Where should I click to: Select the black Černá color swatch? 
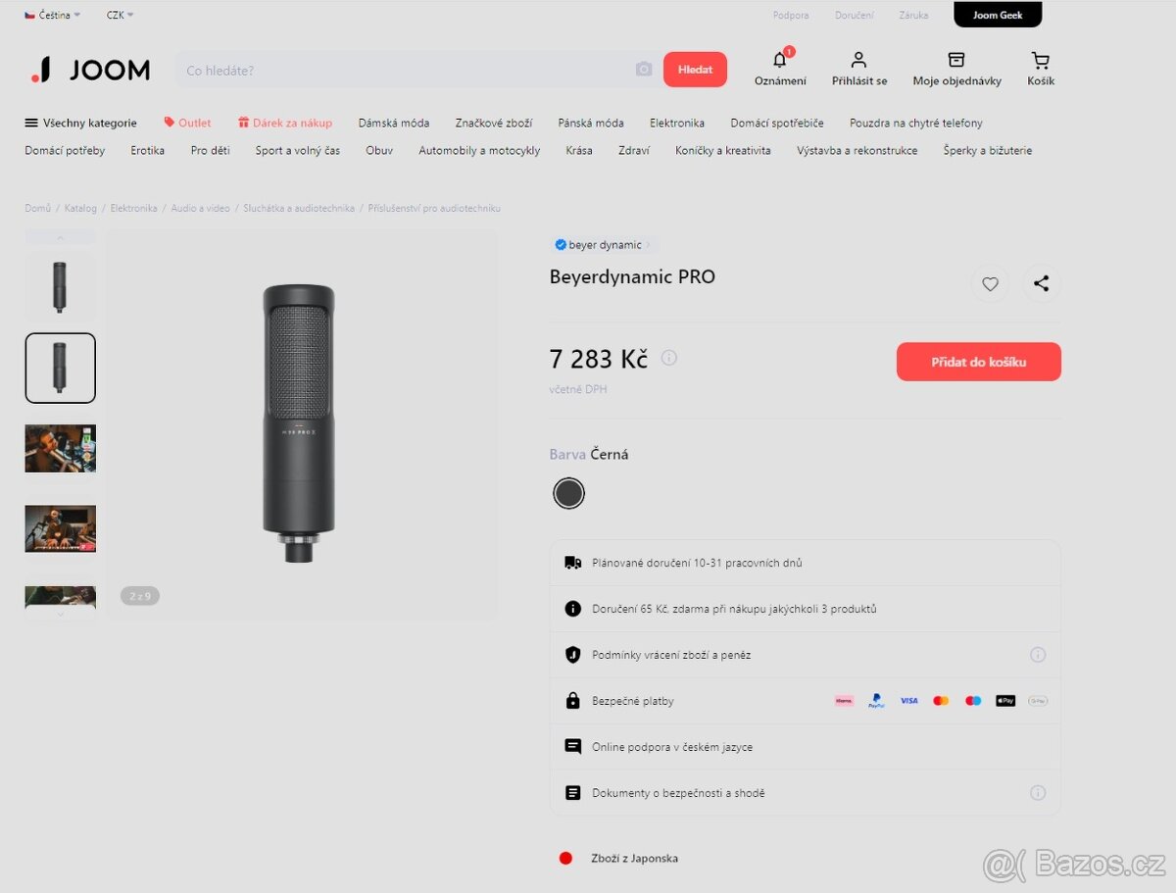568,493
